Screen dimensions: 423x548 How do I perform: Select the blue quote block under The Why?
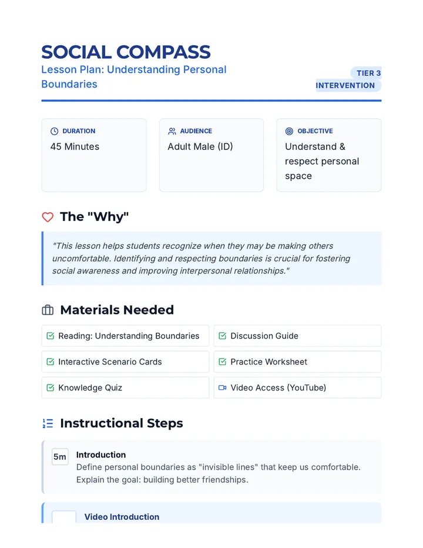pyautogui.click(x=211, y=258)
